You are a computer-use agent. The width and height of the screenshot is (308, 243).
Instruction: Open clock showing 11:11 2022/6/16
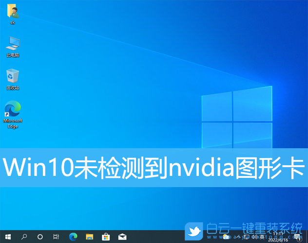point(278,237)
